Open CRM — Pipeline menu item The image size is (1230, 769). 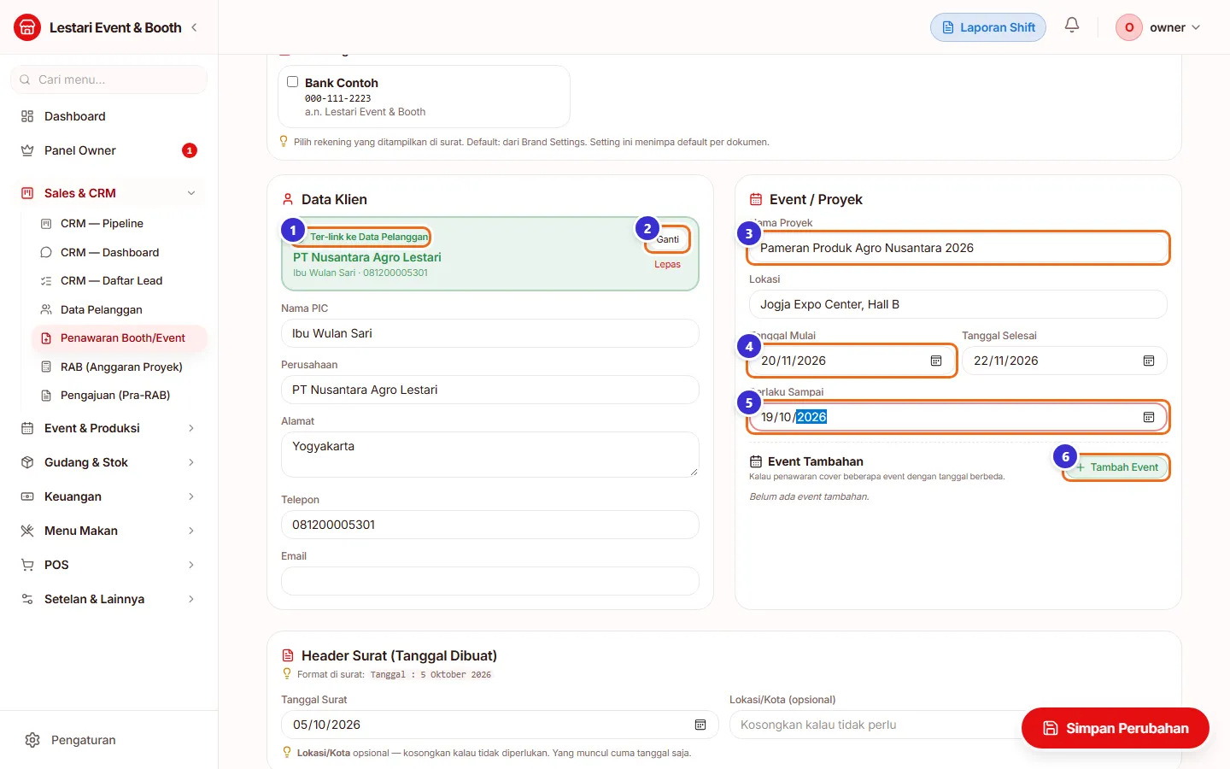119,224
